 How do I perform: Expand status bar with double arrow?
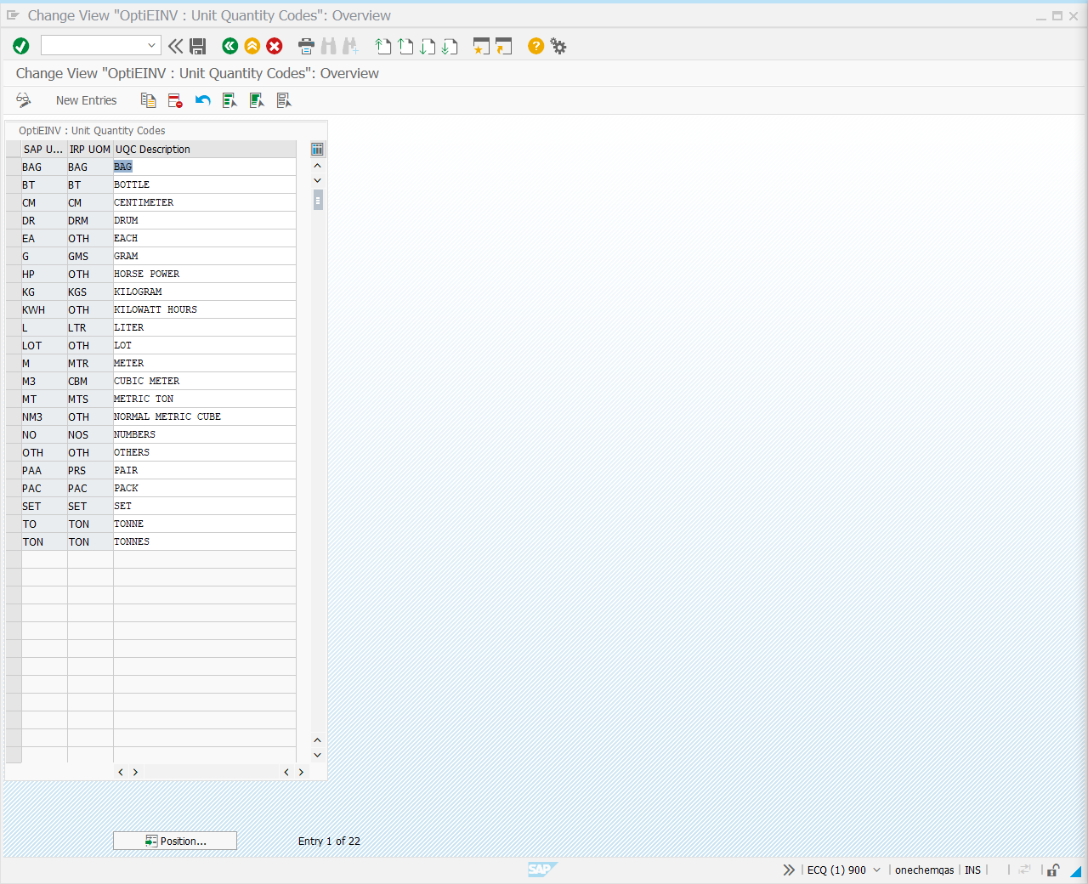[x=789, y=870]
